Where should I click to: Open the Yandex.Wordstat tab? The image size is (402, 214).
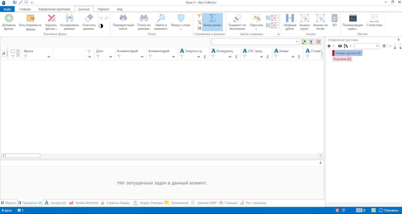tap(84, 203)
